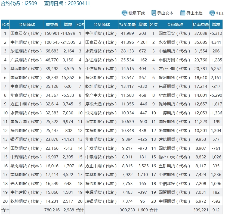
Task: Click the batch download printer icon
Action: coord(124,13)
